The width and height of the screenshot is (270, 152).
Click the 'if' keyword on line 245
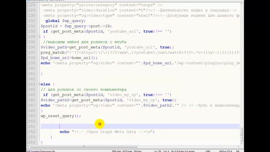tap(46, 95)
